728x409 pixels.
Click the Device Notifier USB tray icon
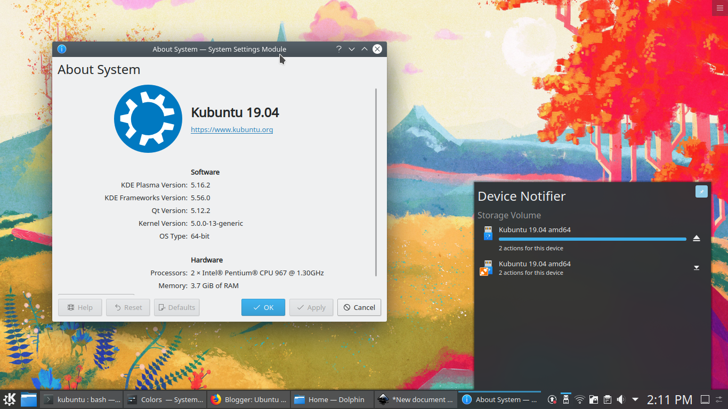coord(566,399)
